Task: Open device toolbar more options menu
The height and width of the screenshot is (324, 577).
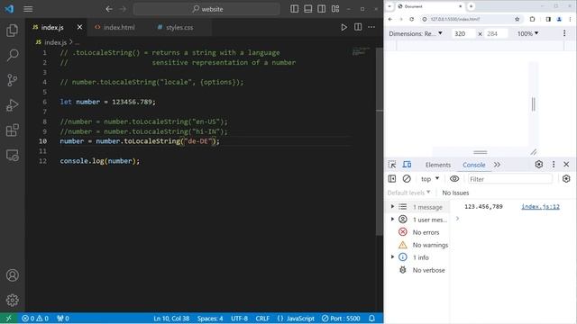Action: (x=564, y=33)
